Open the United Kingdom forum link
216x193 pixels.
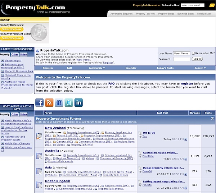(58, 181)
